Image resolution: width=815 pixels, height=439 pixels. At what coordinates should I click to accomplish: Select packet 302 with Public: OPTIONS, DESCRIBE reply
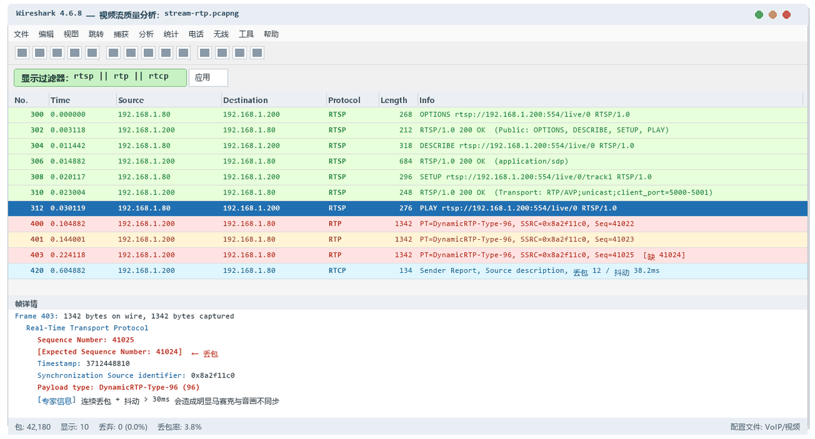pos(407,130)
